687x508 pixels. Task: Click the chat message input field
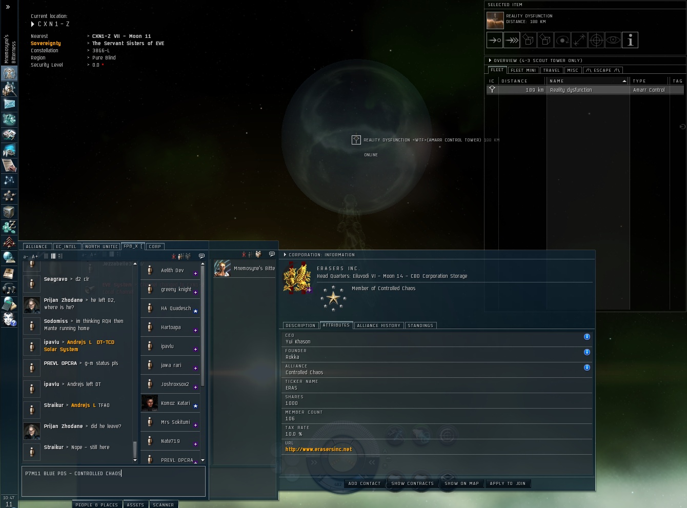pos(113,481)
